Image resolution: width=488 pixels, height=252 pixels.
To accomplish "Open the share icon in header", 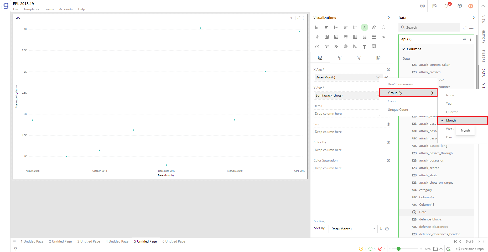I will click(x=422, y=6).
